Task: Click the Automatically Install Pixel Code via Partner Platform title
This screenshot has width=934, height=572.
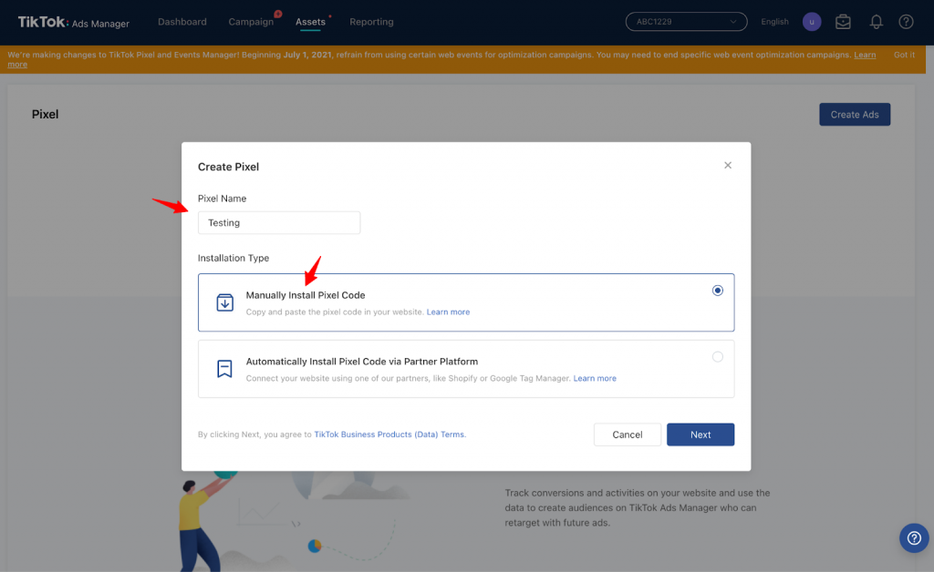Action: [362, 362]
